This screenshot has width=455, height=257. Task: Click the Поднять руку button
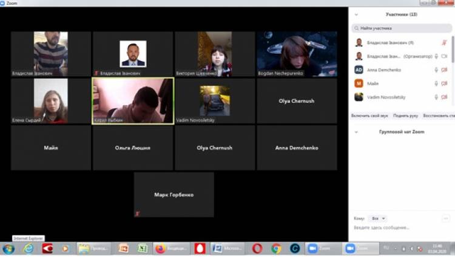pos(405,115)
